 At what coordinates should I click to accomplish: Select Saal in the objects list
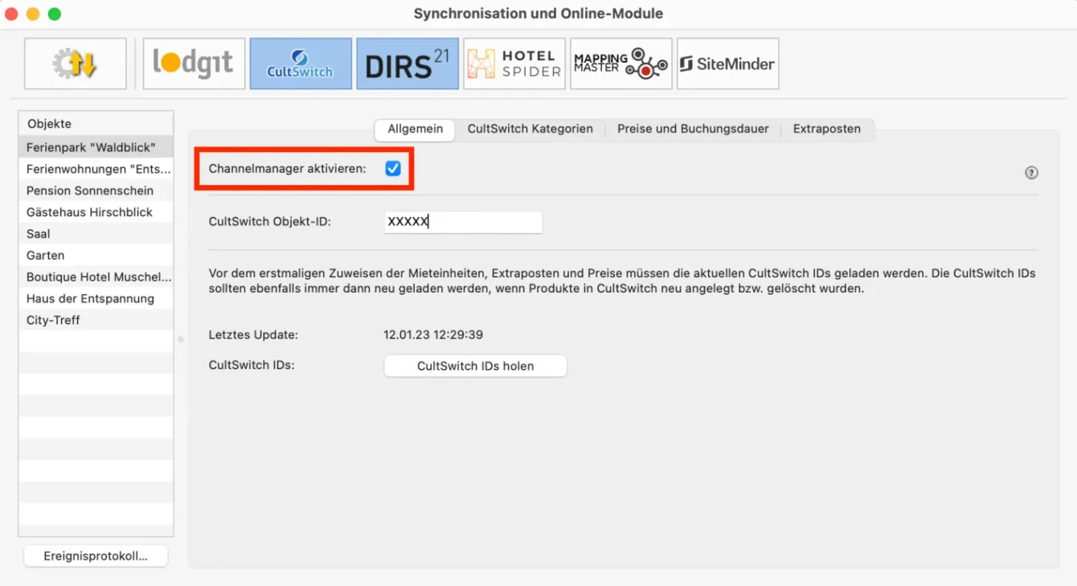96,234
